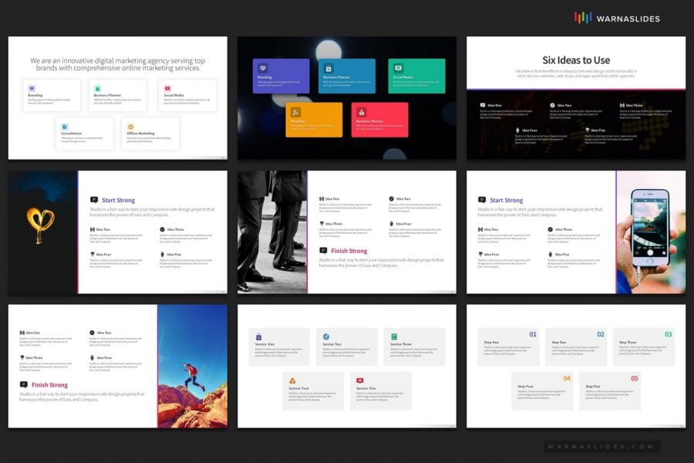The width and height of the screenshot is (694, 463).
Task: Click the Service Five red chat icon
Action: [360, 380]
